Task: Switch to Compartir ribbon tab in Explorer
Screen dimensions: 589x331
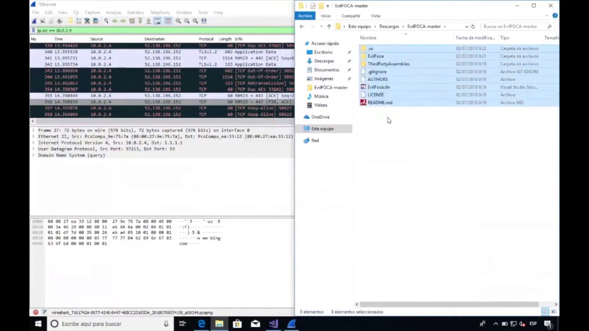Action: pyautogui.click(x=351, y=16)
